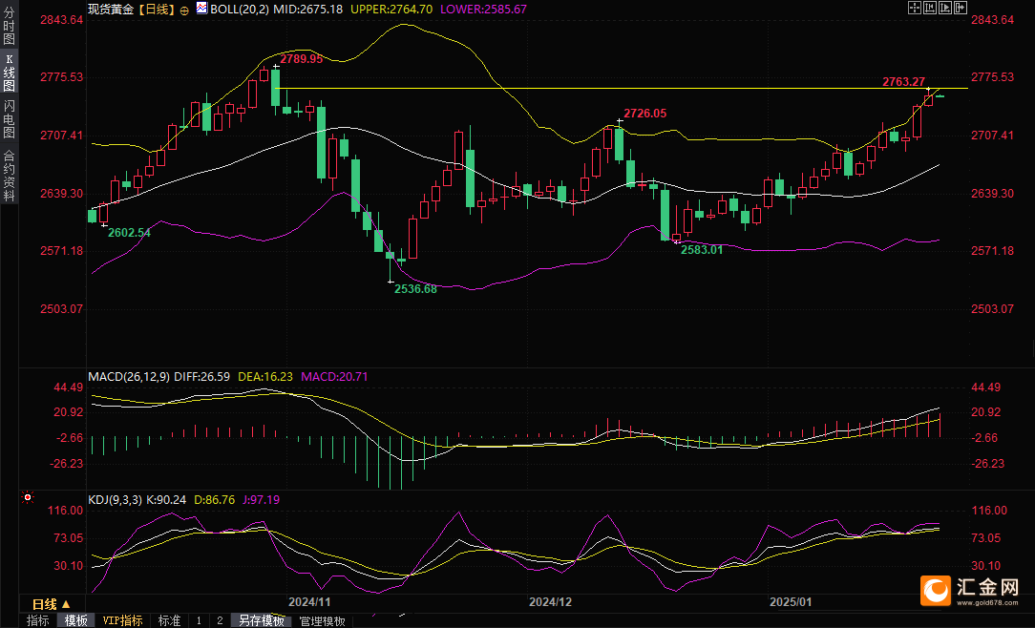Open the VIP指标 tab

[122, 620]
